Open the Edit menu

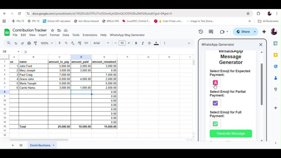click(x=23, y=35)
